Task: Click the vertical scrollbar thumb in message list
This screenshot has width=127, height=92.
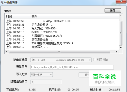Action: coord(121,33)
